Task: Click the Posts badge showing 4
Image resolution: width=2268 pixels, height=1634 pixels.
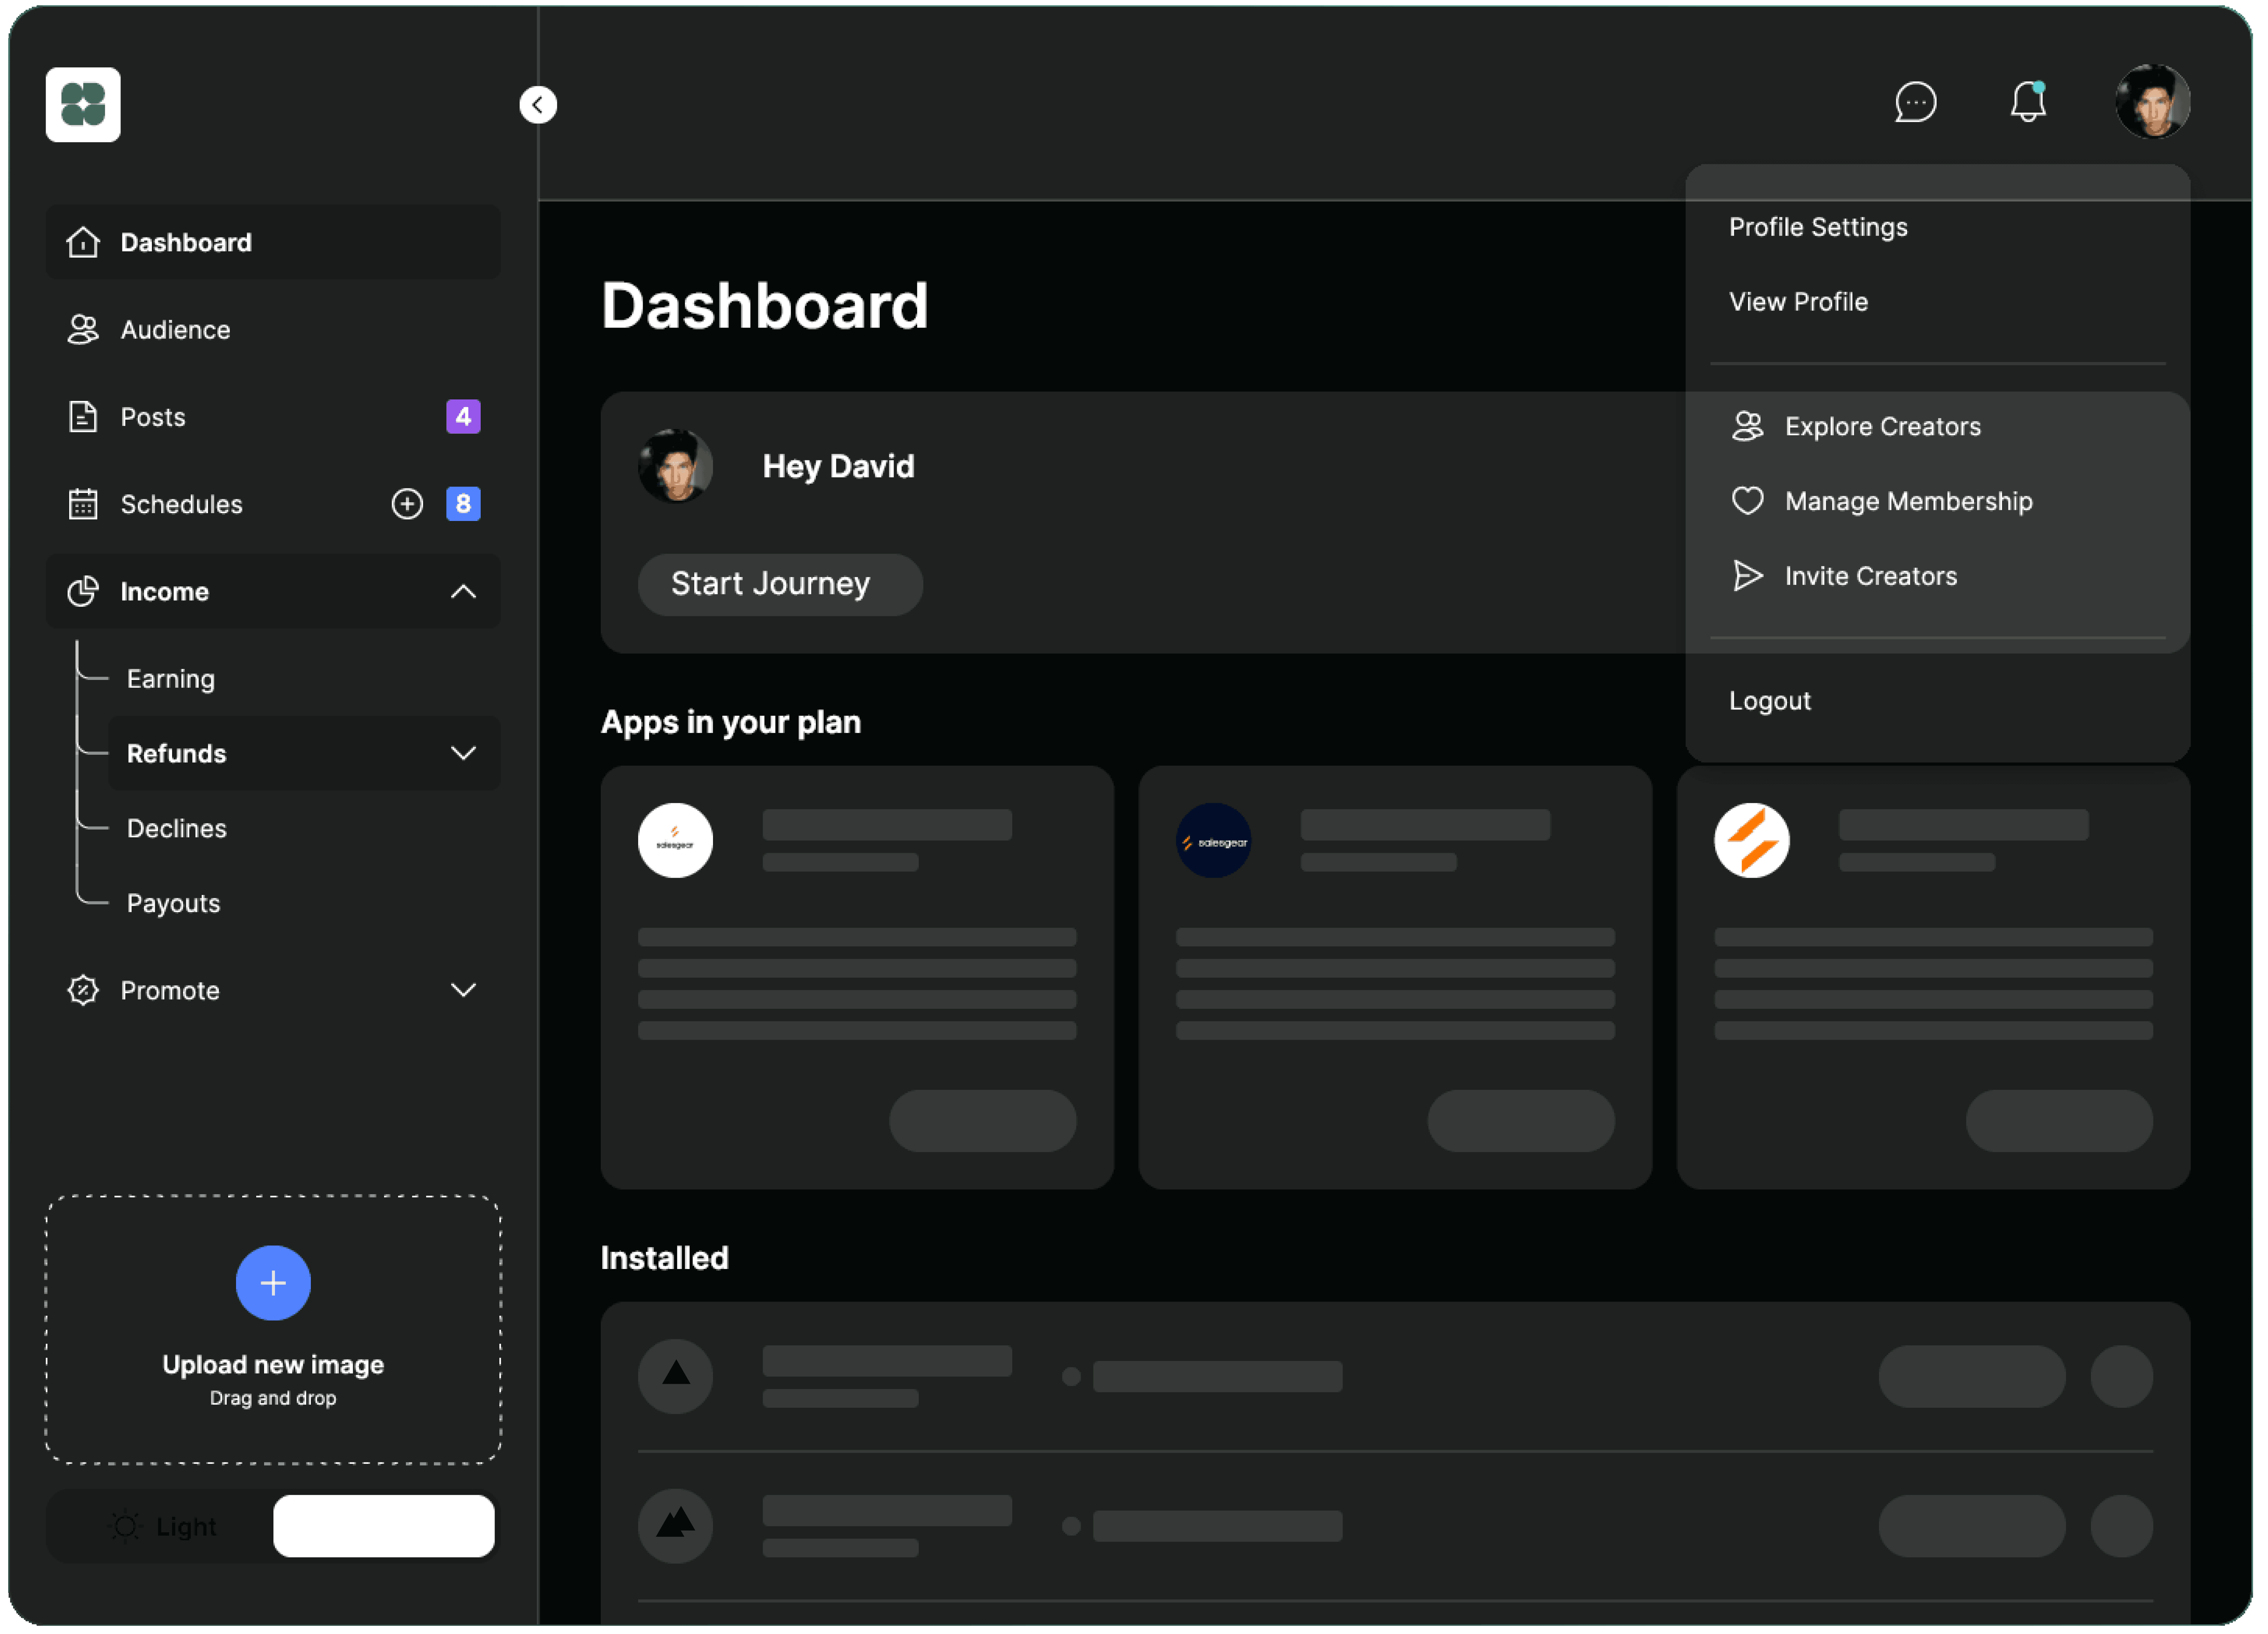Action: (x=464, y=417)
